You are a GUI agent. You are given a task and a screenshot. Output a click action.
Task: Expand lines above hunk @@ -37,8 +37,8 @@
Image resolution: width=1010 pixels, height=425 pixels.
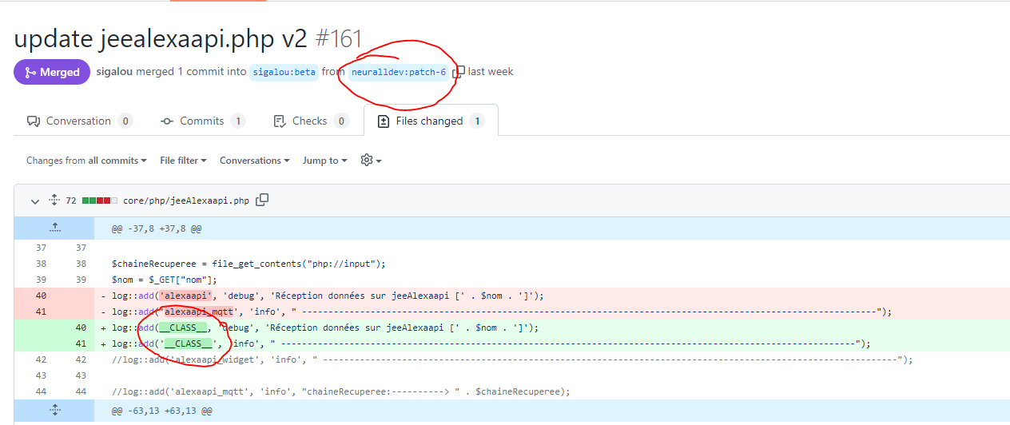(55, 228)
